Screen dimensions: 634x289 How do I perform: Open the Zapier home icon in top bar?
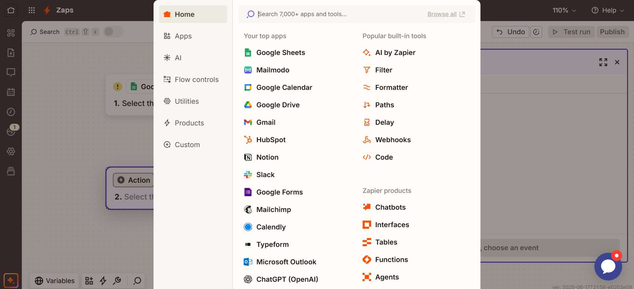pos(11,10)
